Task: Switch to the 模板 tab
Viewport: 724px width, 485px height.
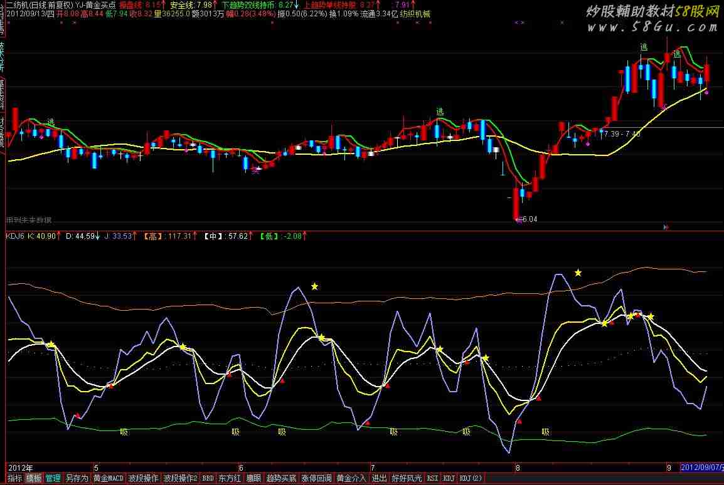Action: pos(34,479)
